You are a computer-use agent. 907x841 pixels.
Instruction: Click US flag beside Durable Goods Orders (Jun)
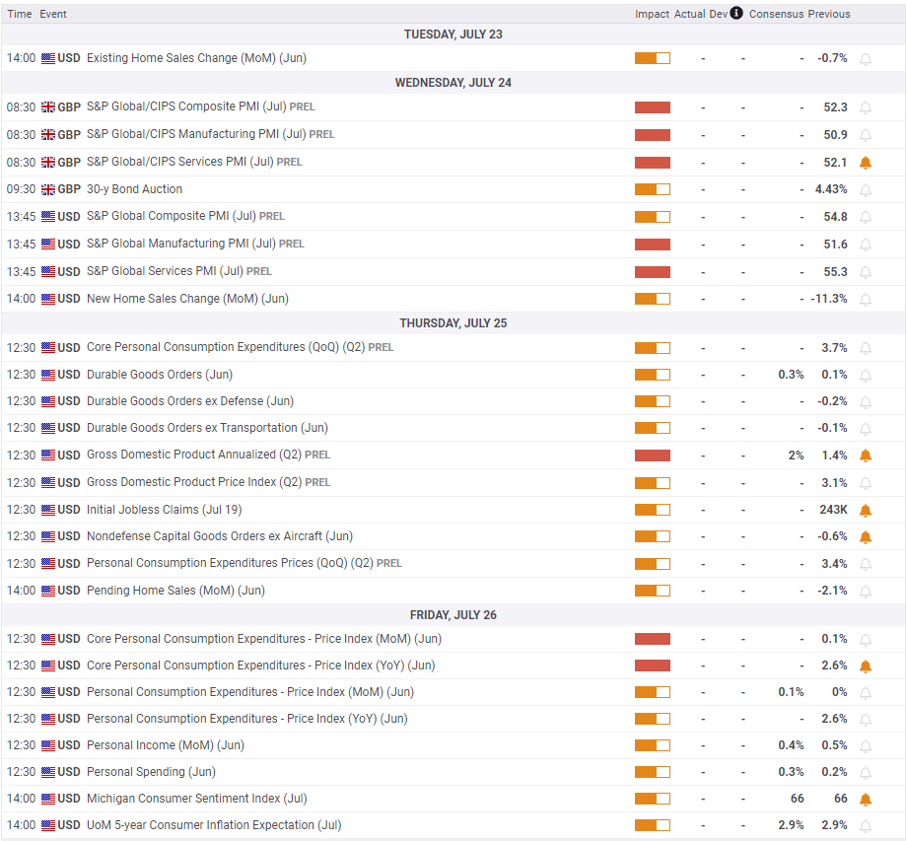coord(48,375)
